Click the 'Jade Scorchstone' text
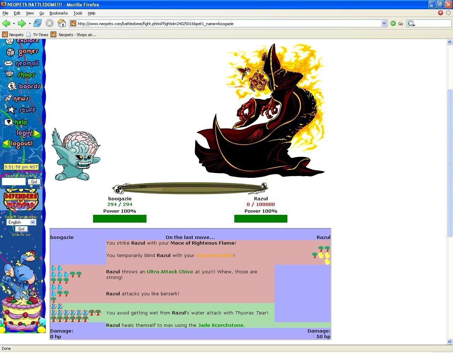 point(221,325)
